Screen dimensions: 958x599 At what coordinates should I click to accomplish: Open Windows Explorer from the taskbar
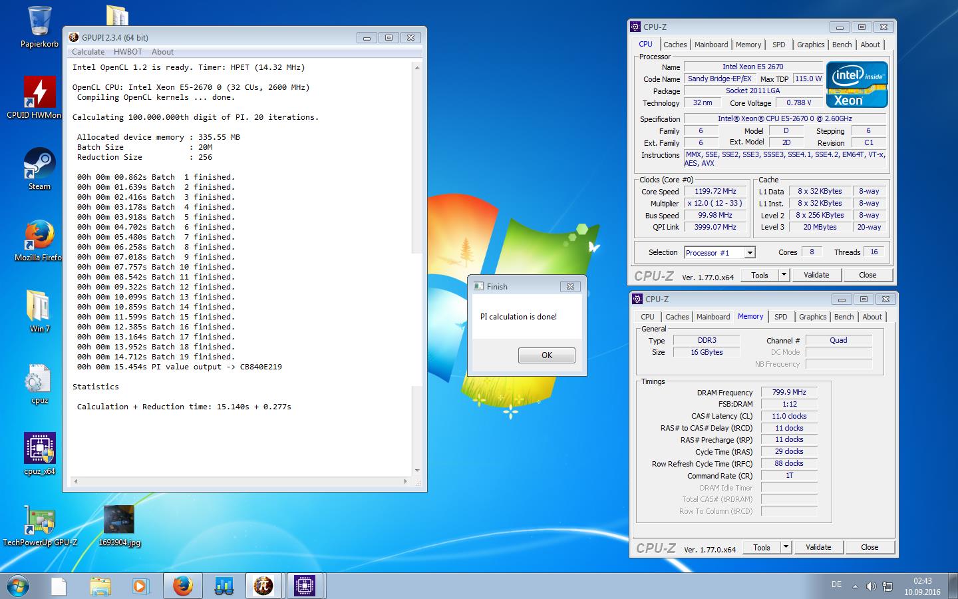tap(100, 586)
